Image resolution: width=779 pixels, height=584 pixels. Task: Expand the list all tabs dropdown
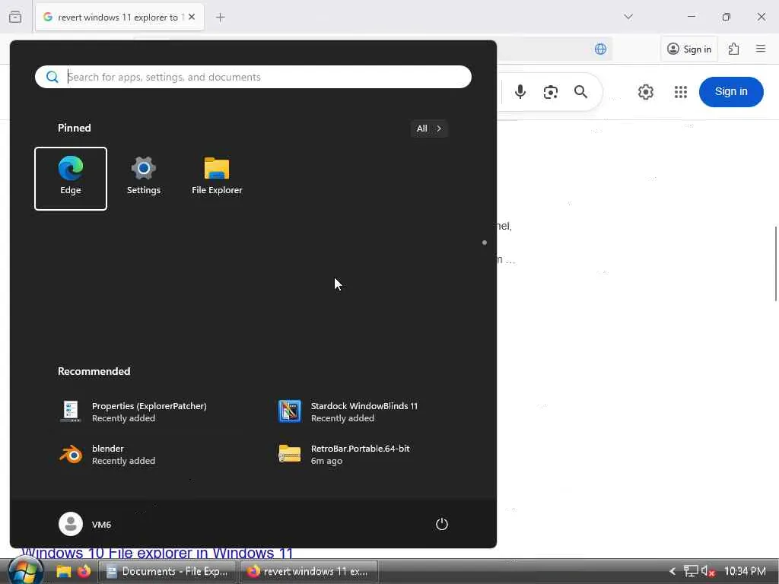point(628,17)
